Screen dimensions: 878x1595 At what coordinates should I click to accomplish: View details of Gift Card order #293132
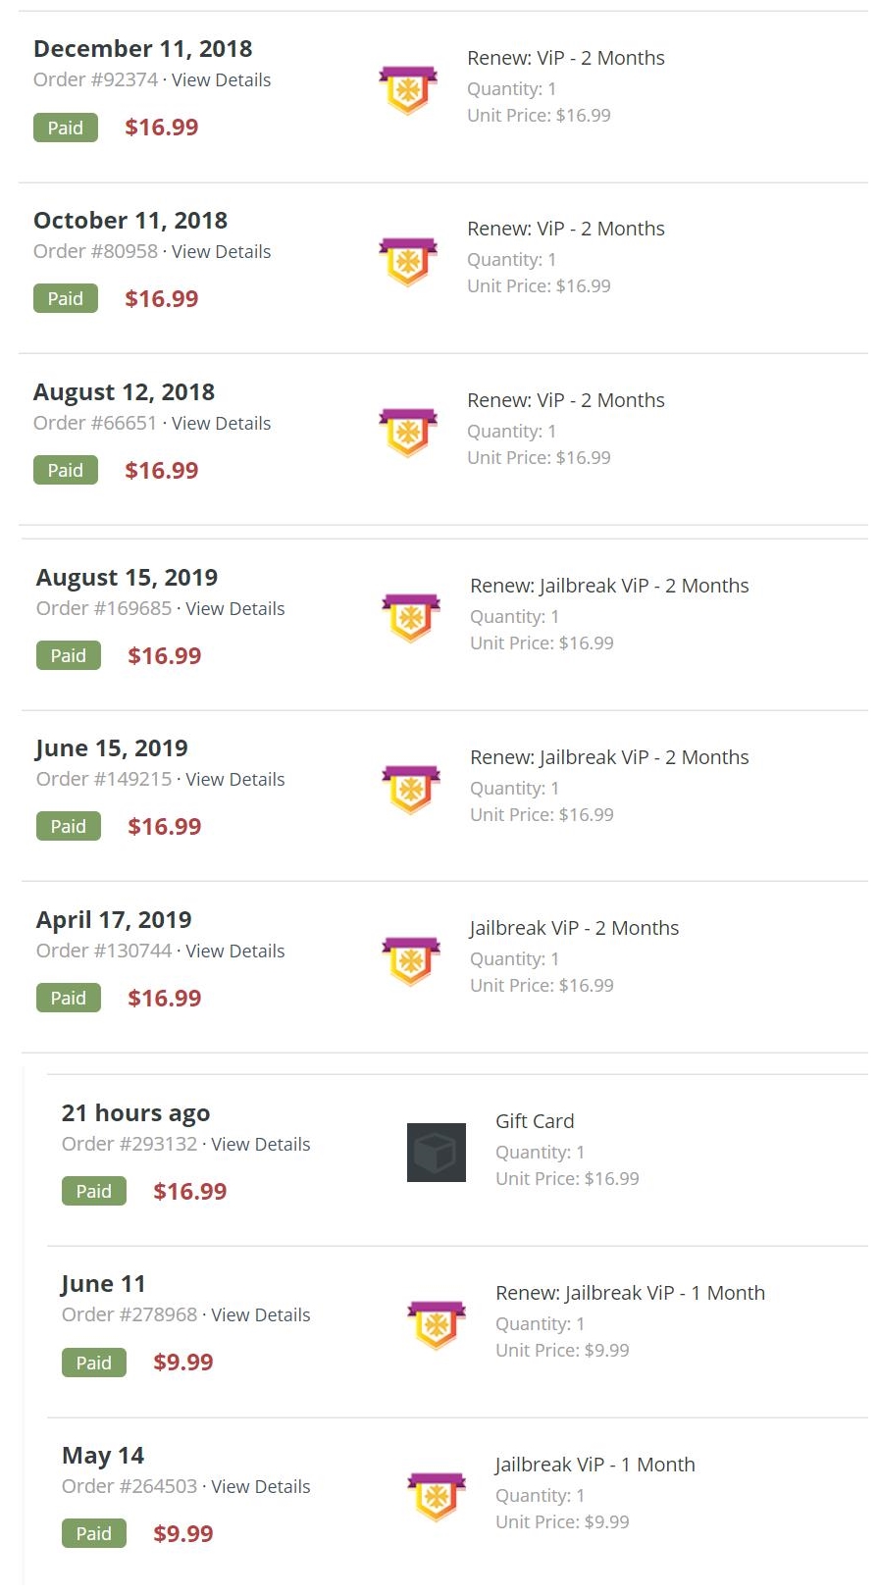tap(261, 1145)
